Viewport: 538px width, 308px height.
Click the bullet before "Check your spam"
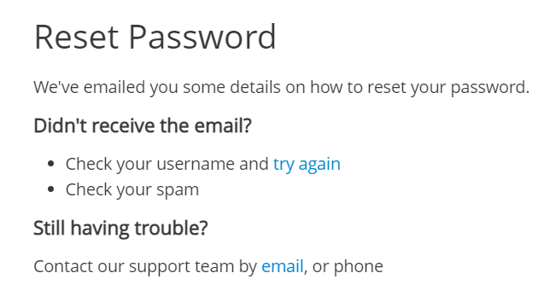click(51, 189)
